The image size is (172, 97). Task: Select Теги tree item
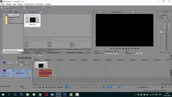coord(9,21)
